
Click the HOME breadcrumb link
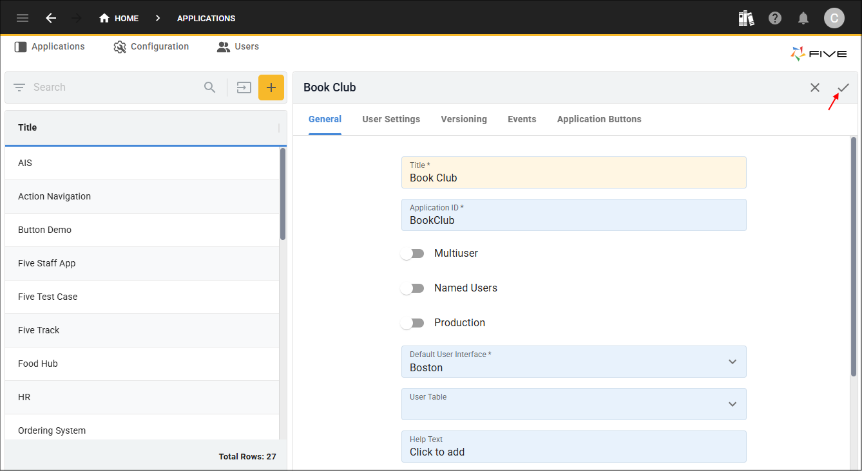(x=126, y=18)
